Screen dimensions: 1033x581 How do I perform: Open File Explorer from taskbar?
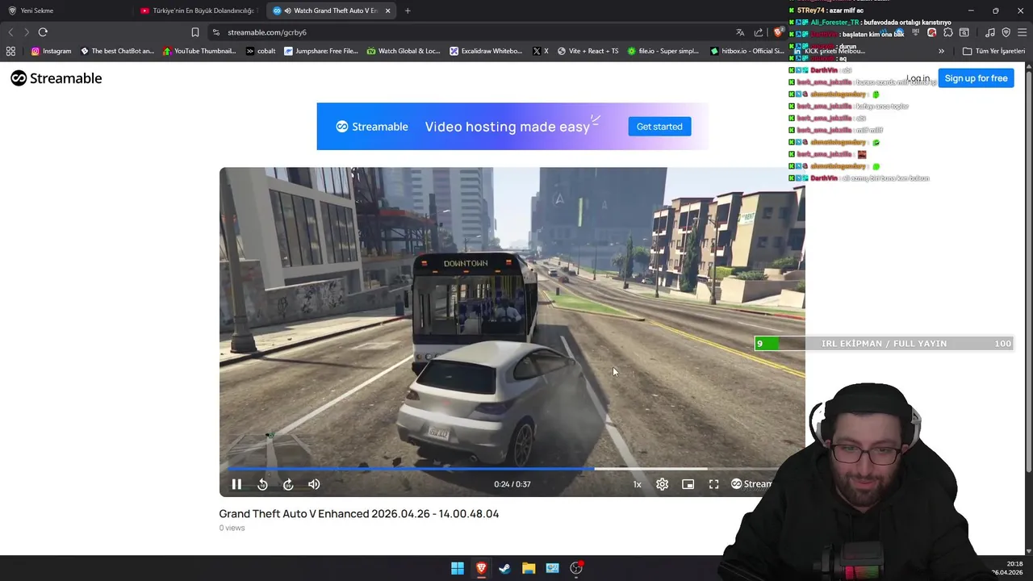point(529,568)
